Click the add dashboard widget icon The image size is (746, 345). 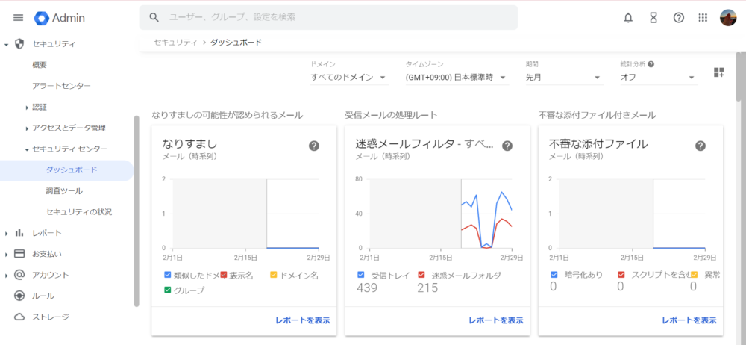(719, 72)
